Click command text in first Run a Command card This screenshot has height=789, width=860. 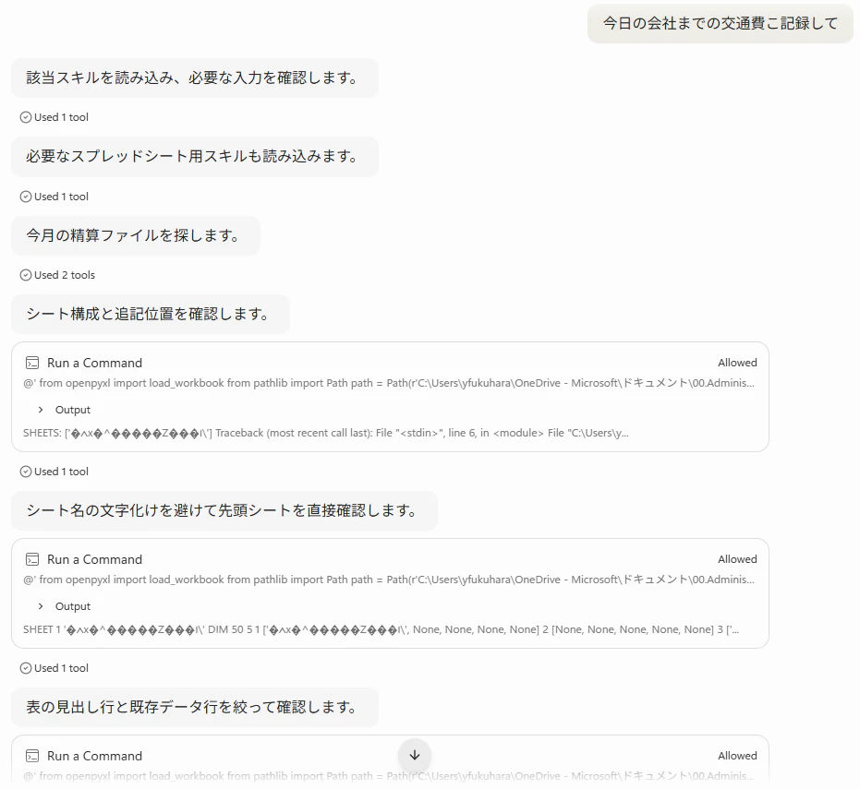pyautogui.click(x=389, y=383)
